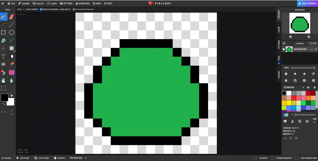The width and height of the screenshot is (318, 161).
Task: Click the Save Drawing button
Action: [307, 3]
